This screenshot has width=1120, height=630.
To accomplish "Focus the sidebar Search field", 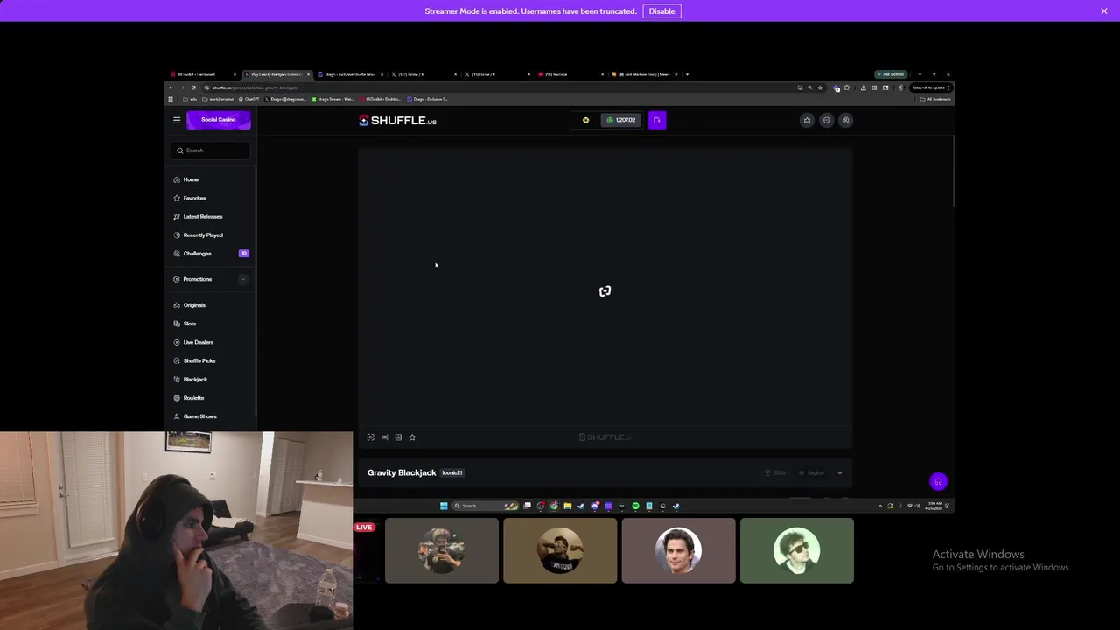I will 211,150.
